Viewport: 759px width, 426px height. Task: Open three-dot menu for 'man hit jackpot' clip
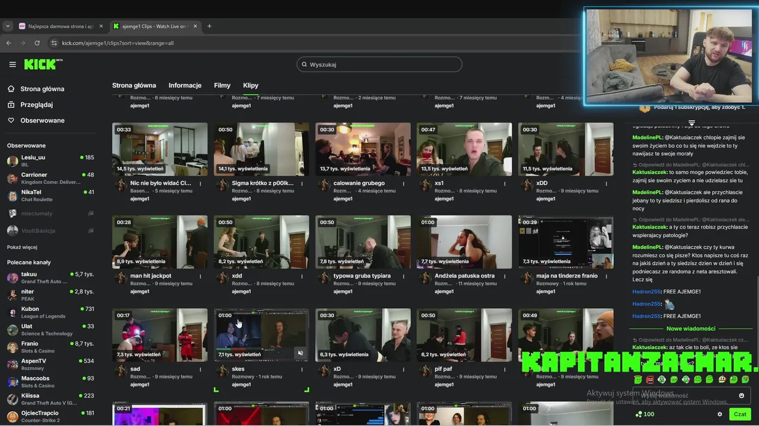pyautogui.click(x=200, y=276)
